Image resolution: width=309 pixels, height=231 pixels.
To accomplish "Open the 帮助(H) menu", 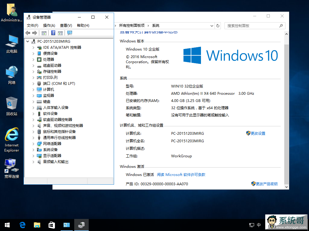I will pyautogui.click(x=83, y=26).
